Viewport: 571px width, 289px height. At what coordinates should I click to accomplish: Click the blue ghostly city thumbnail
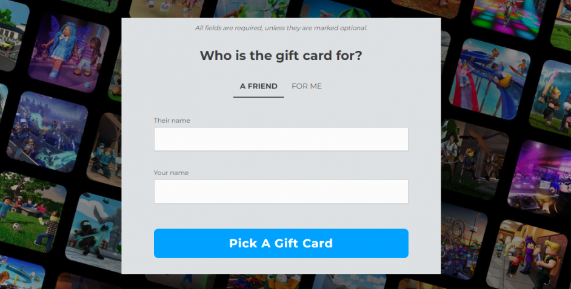(x=47, y=131)
